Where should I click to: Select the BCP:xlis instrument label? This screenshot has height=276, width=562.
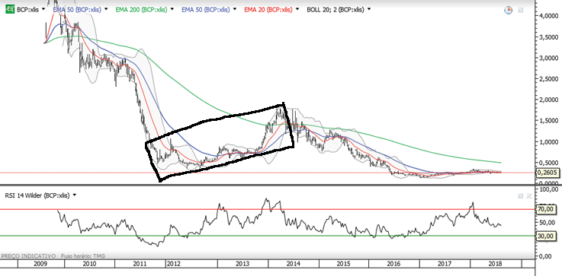point(27,10)
